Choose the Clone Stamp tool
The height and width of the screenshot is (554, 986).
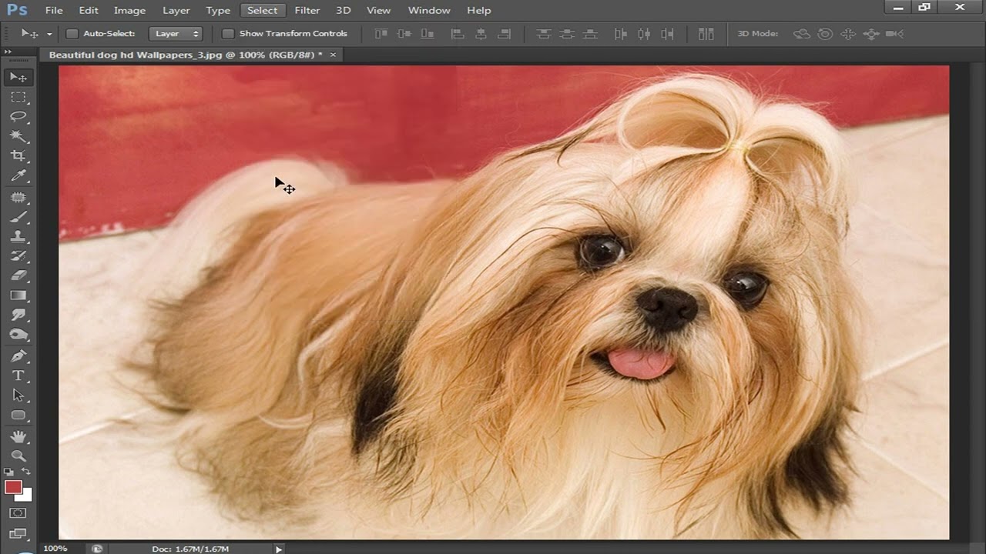[18, 237]
